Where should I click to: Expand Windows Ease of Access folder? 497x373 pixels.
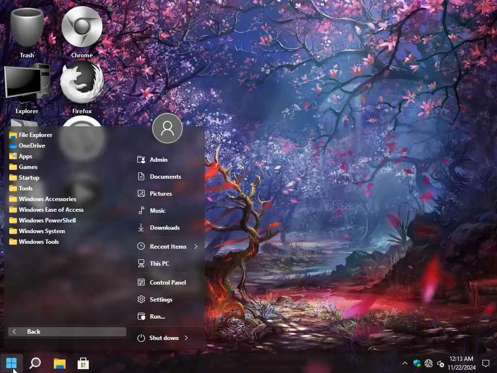point(47,210)
